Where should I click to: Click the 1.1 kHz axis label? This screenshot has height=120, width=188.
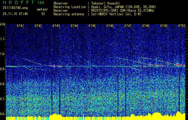point(2,39)
